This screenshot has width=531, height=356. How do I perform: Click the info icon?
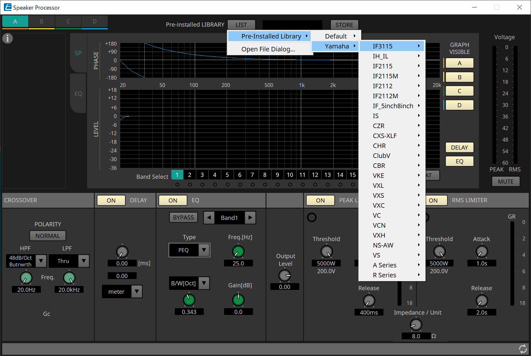point(7,38)
